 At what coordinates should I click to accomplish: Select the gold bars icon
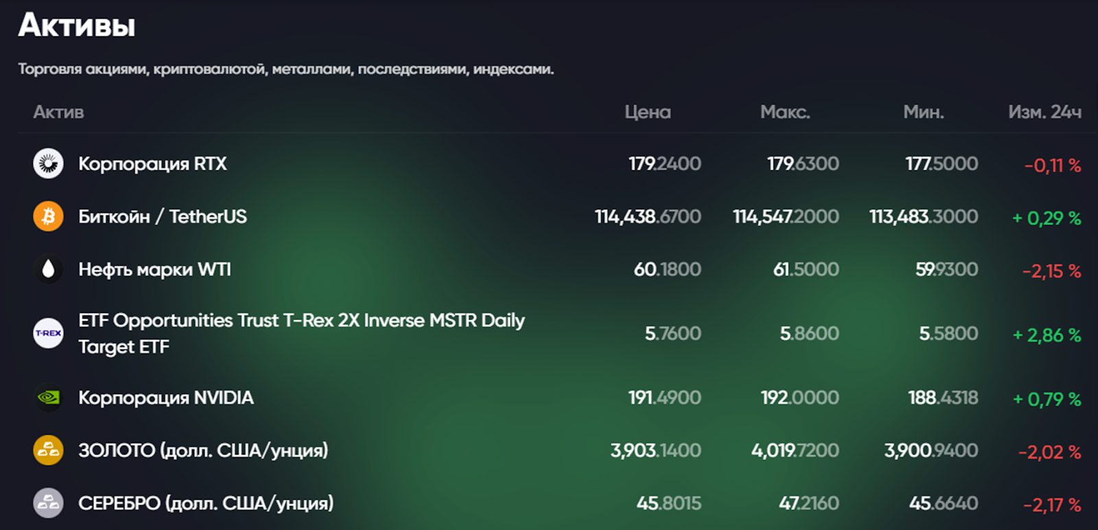click(48, 450)
